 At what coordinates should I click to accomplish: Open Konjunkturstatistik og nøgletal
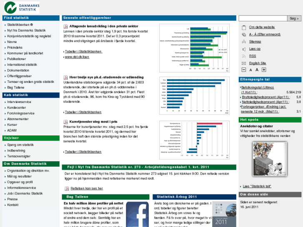point(29,36)
